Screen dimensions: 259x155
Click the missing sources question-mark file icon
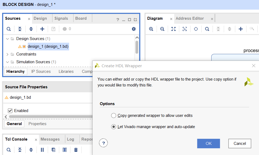(x=53, y=29)
